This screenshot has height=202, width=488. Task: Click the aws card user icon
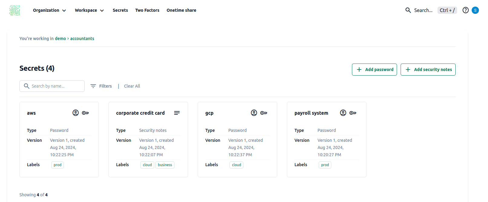point(76,113)
